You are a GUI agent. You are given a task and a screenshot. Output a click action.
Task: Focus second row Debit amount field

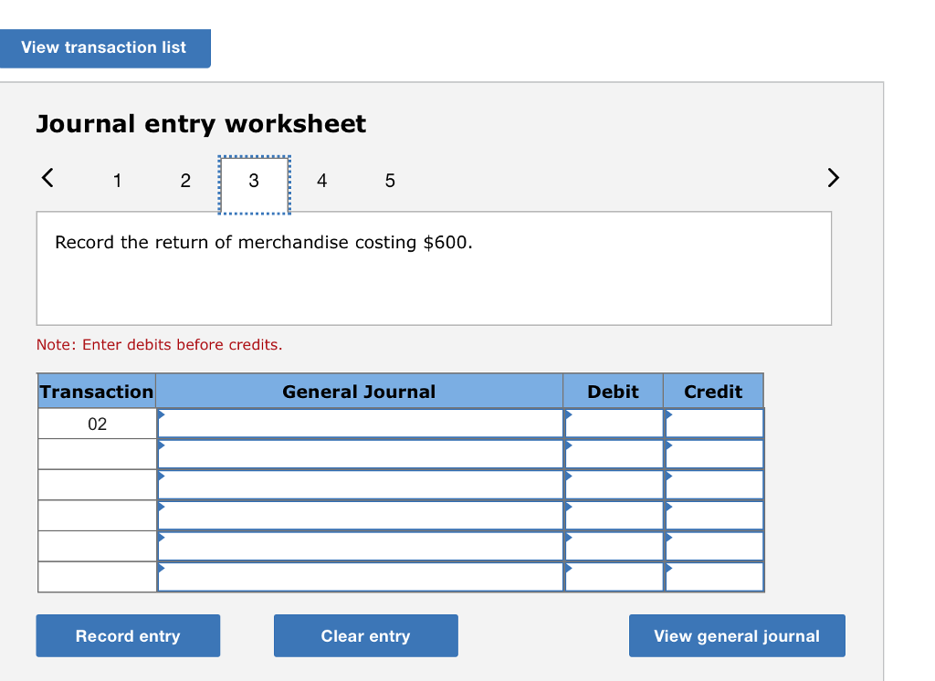(614, 454)
